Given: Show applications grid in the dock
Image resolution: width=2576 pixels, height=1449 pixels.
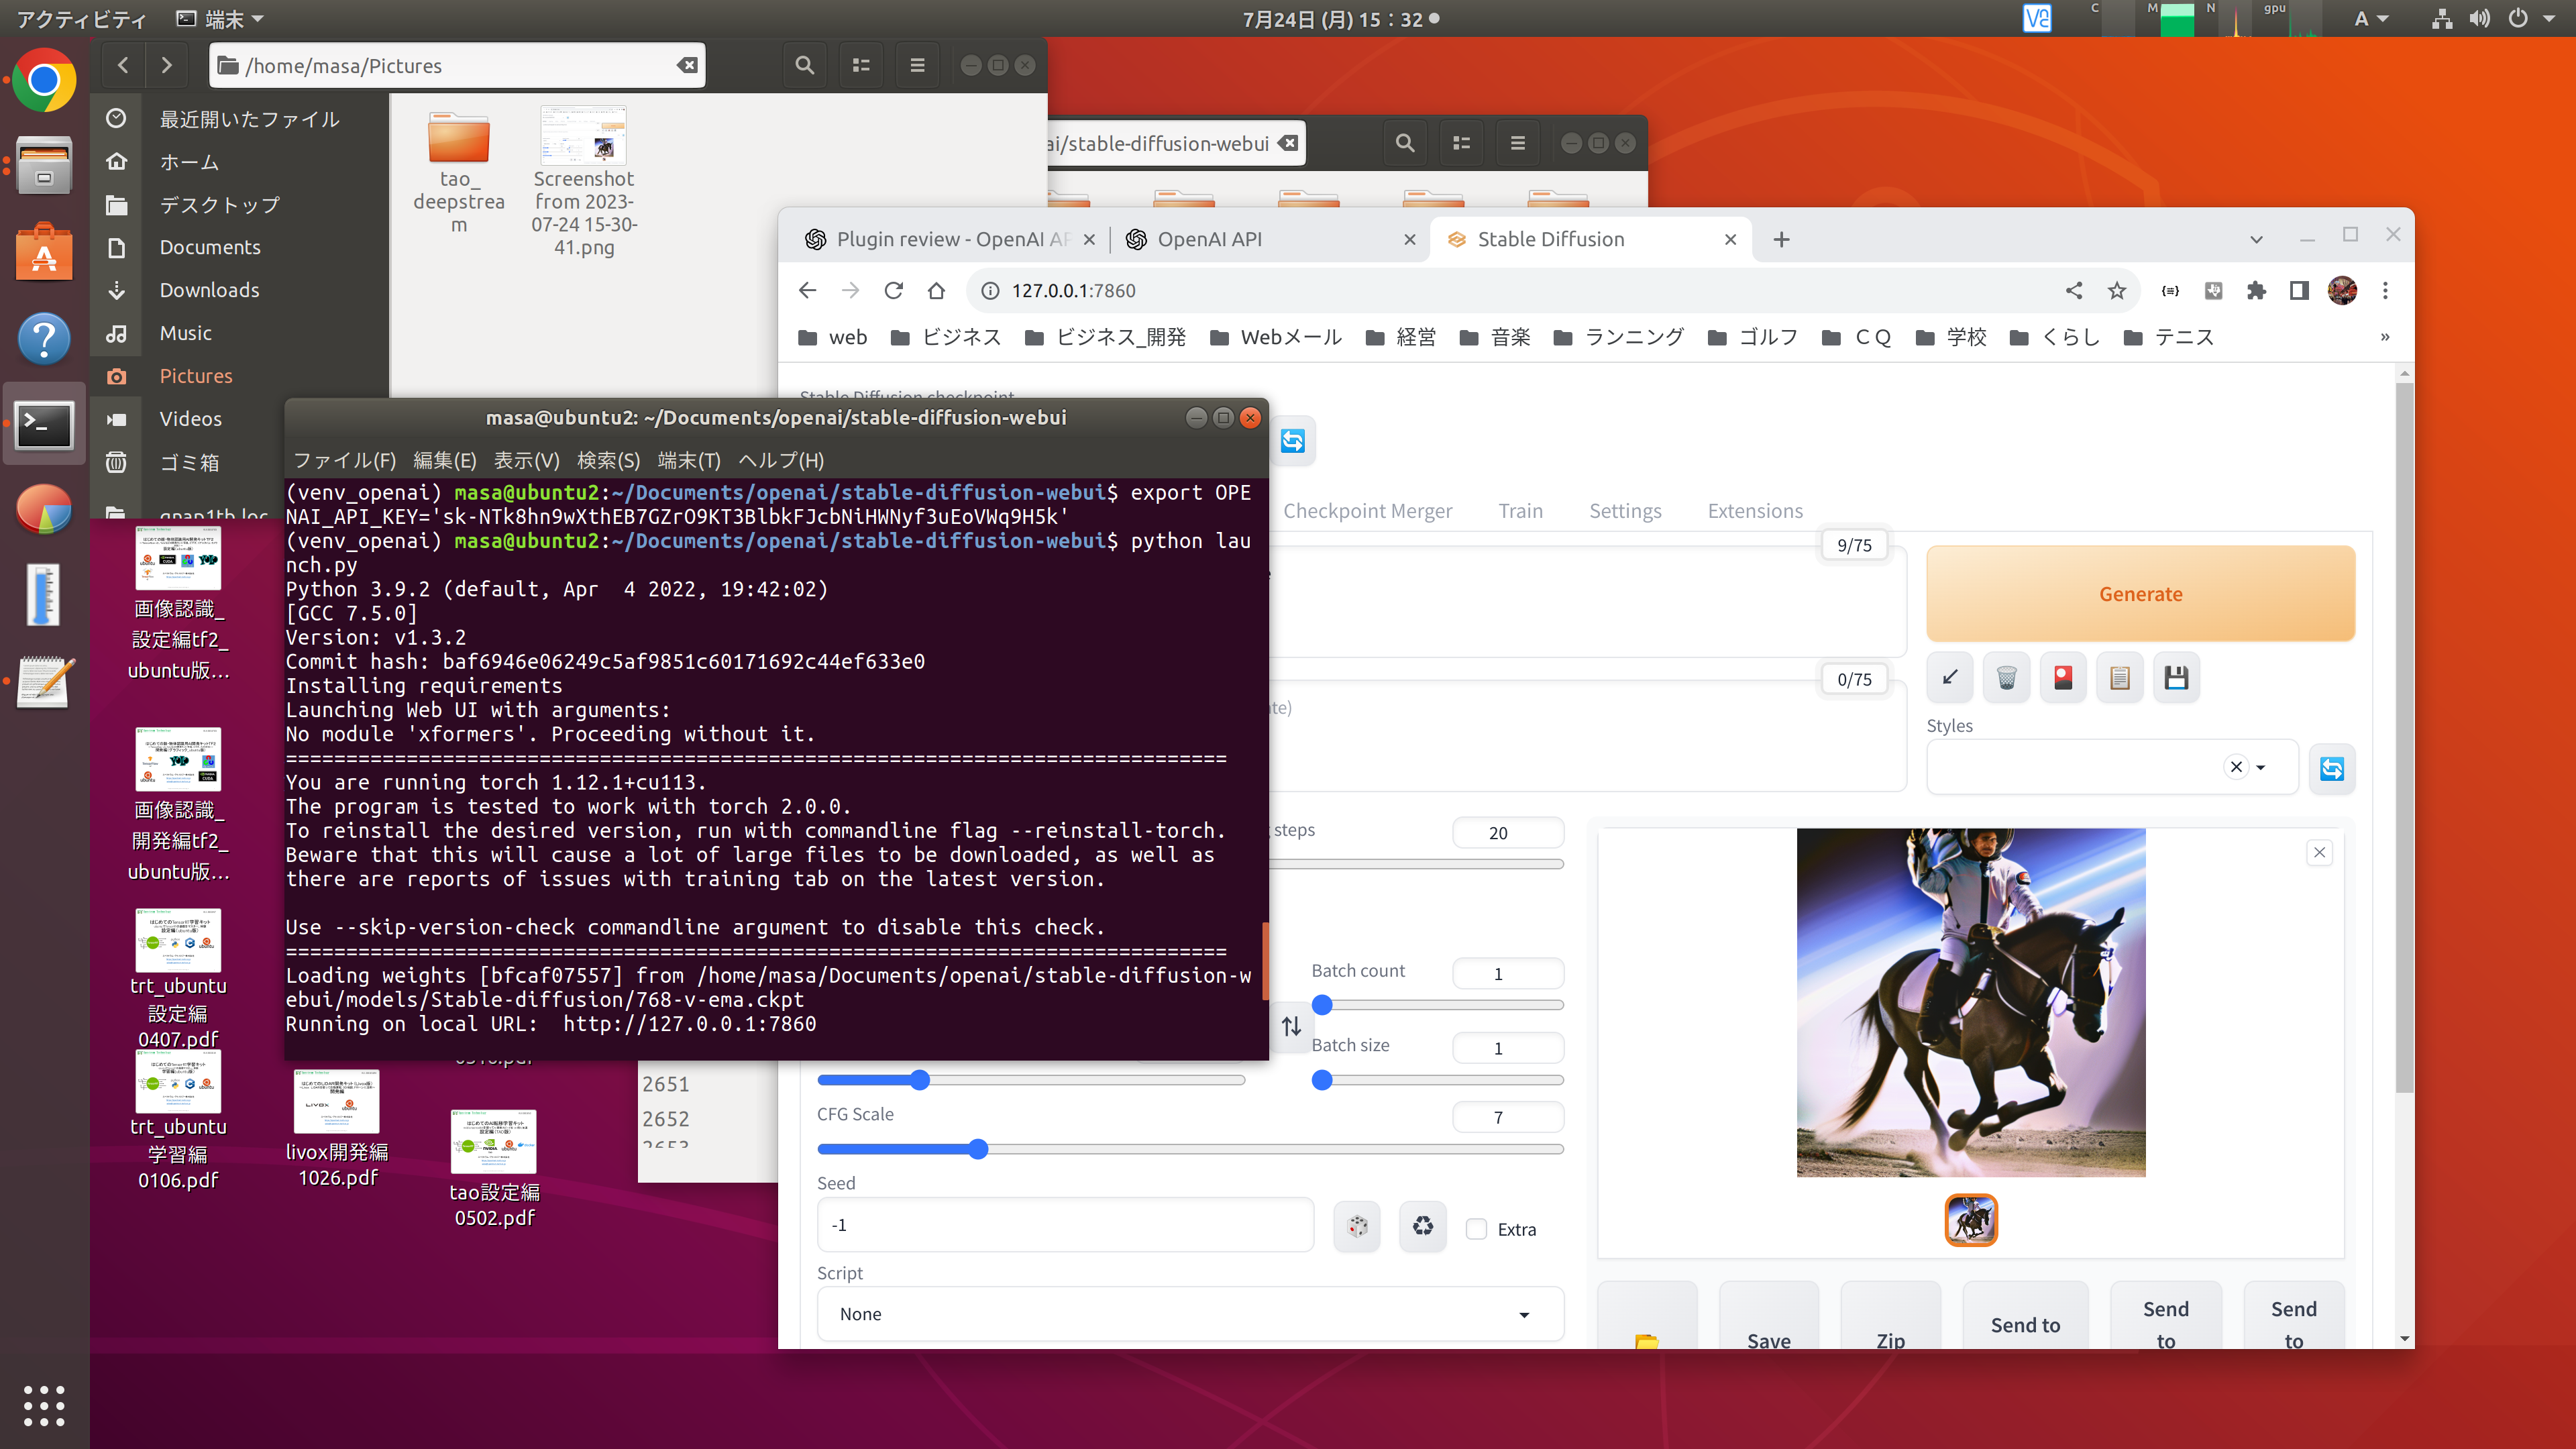Looking at the screenshot, I should 44,1405.
